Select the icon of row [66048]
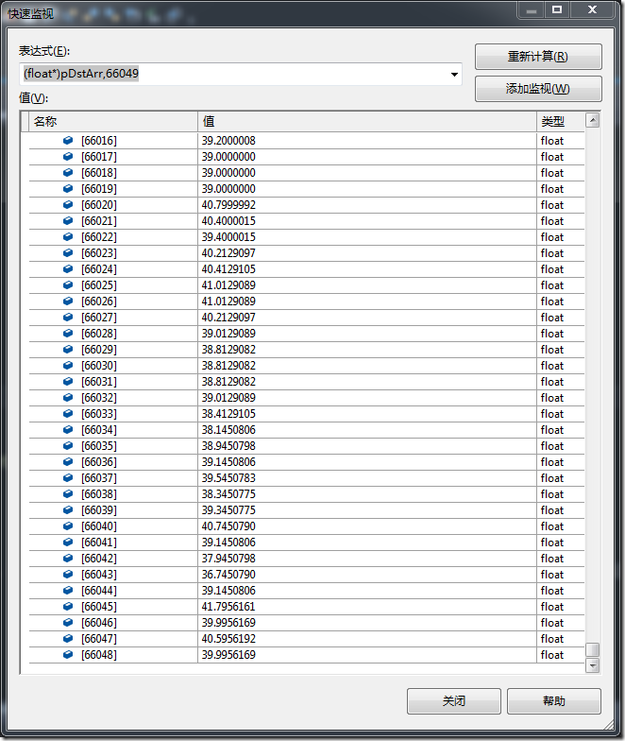This screenshot has height=741, width=625. 68,654
